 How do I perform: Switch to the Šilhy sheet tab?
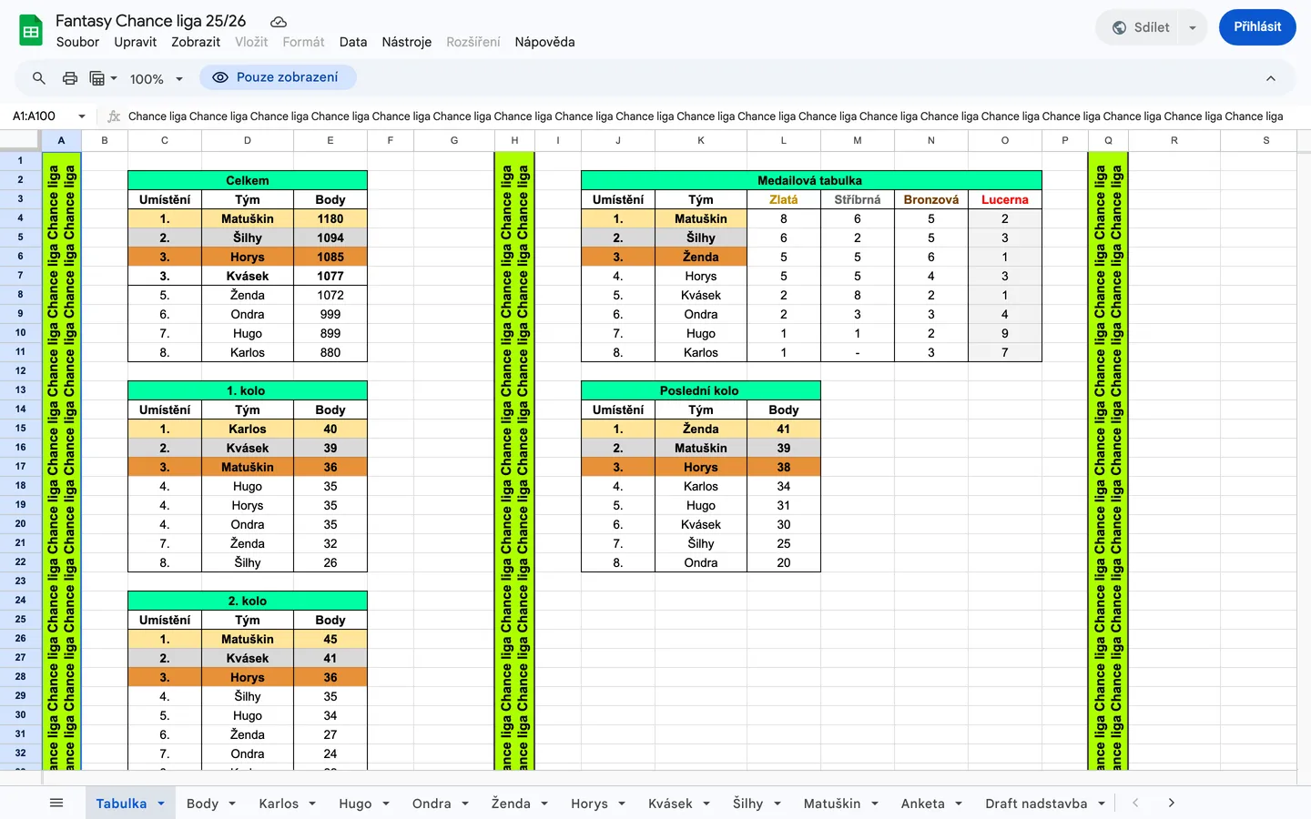[747, 804]
